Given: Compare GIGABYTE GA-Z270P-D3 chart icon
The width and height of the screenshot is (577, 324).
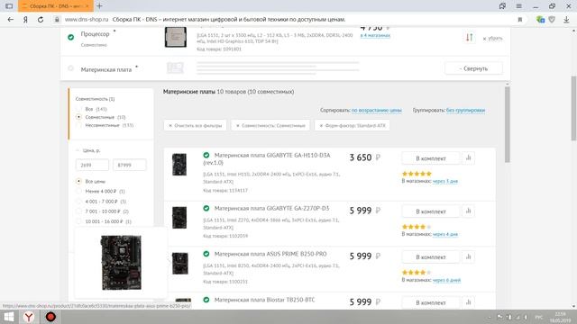Looking at the screenshot, I should click(x=469, y=211).
